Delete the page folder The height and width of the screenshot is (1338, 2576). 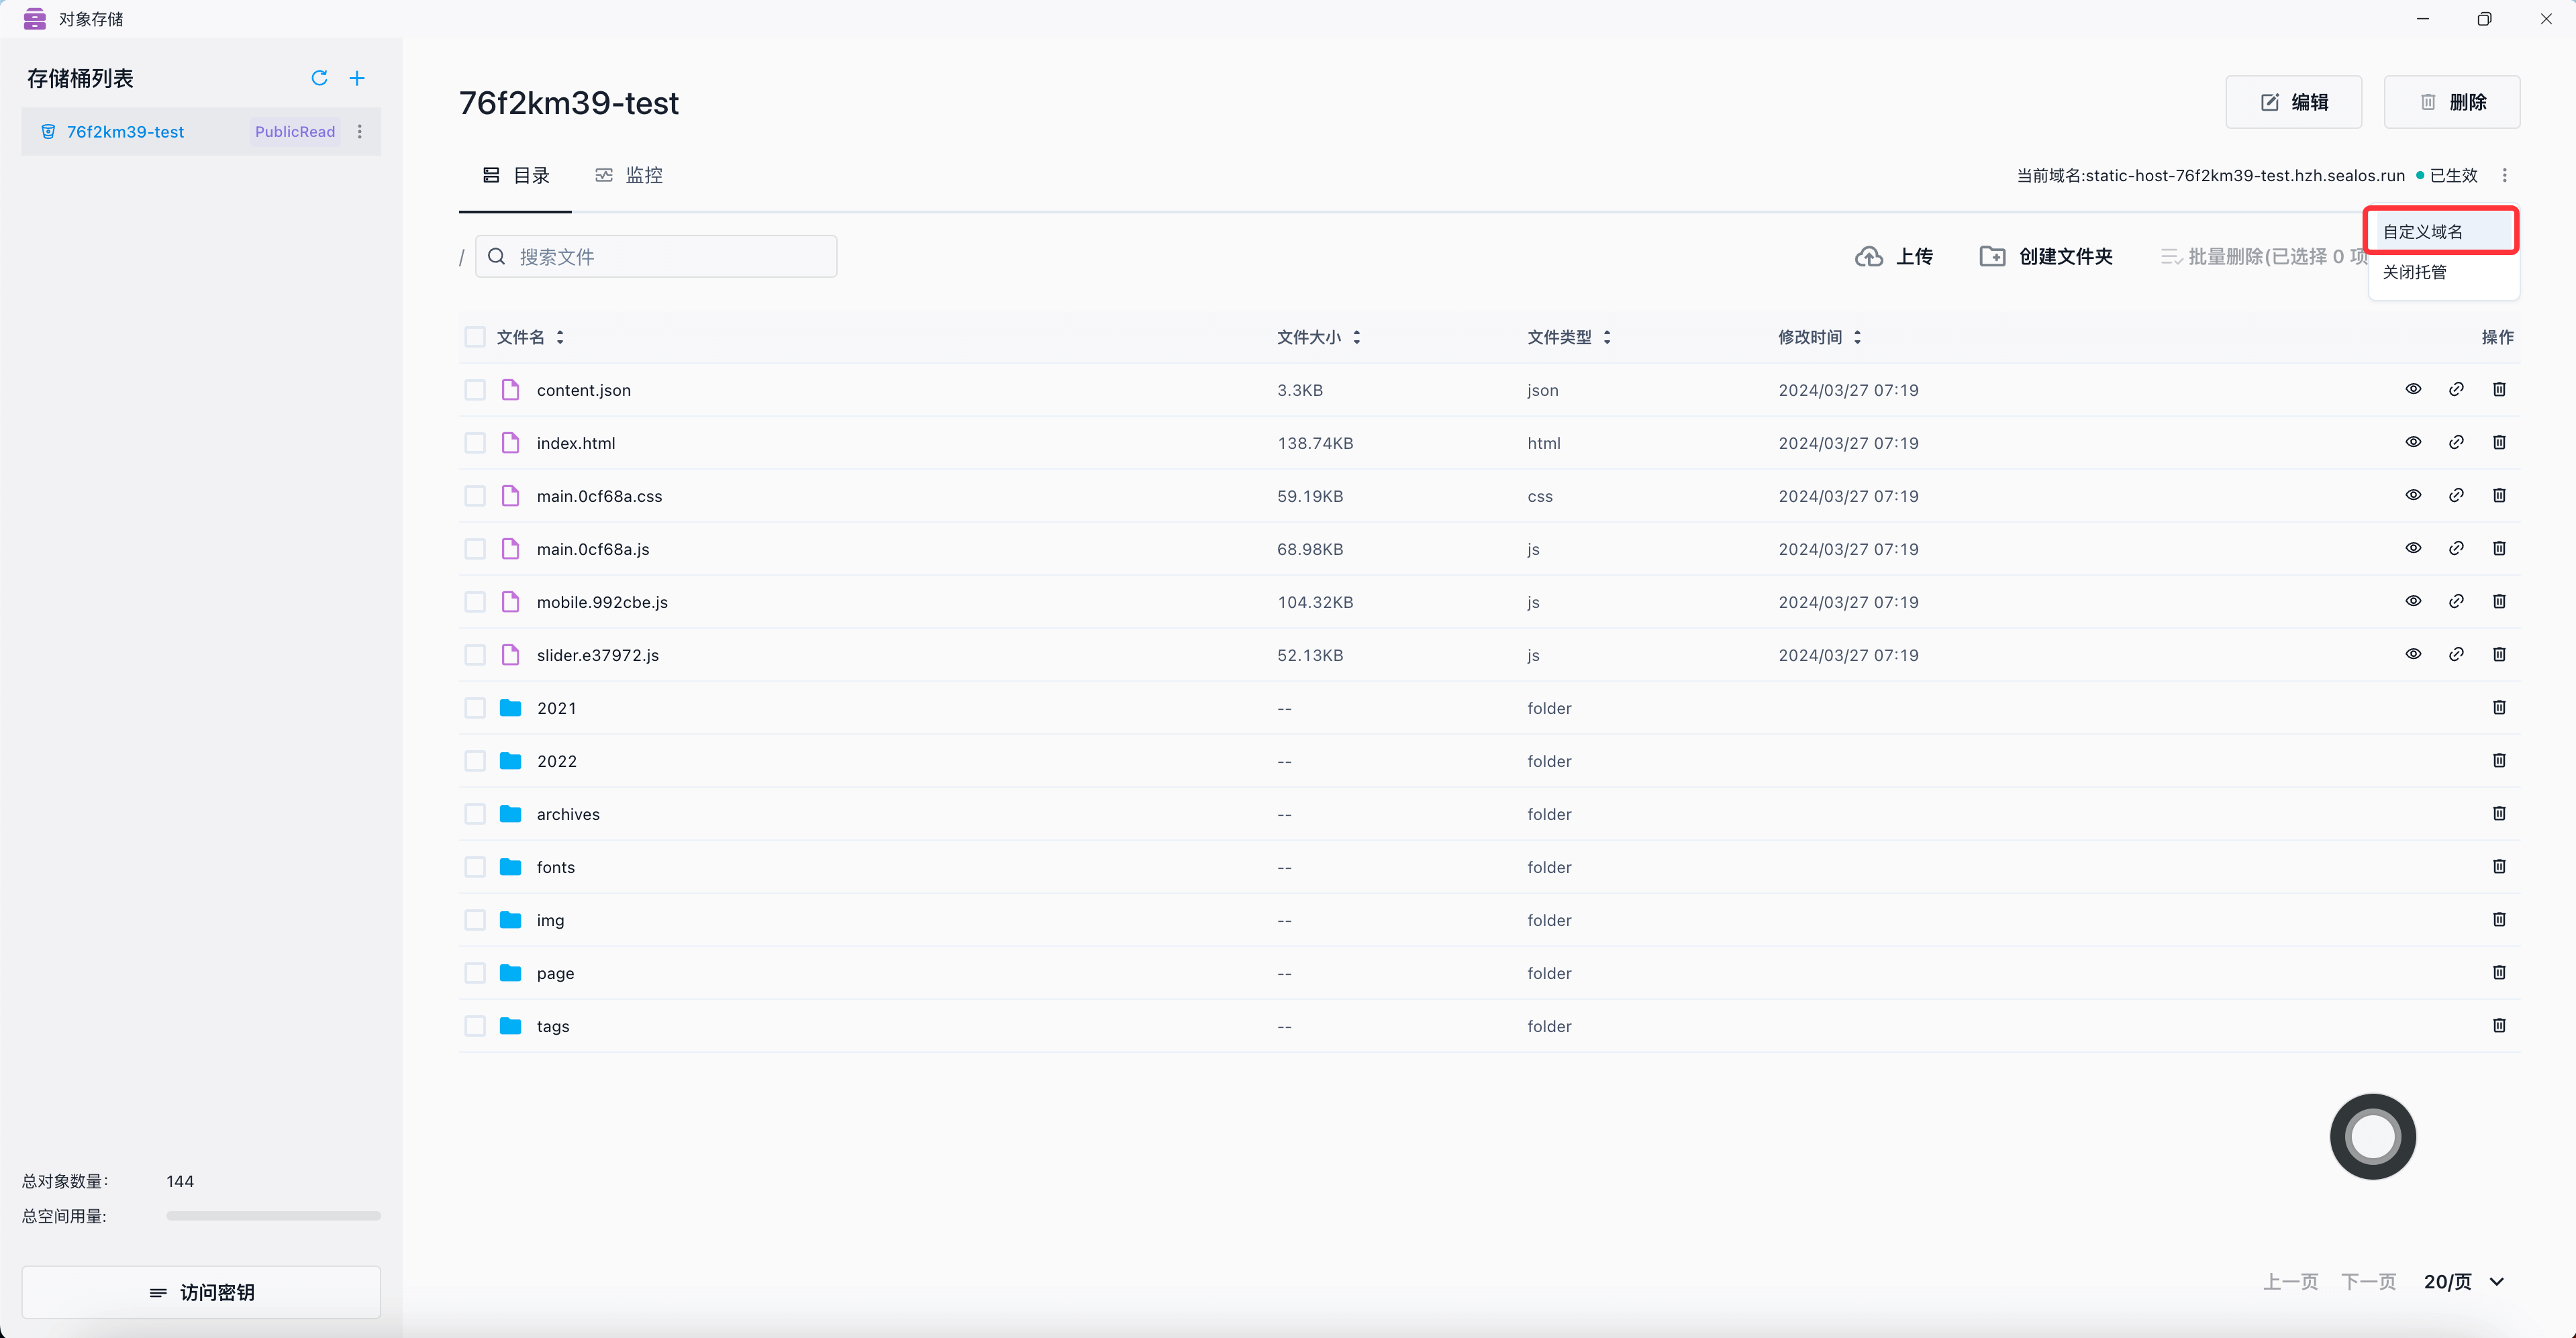[2499, 972]
